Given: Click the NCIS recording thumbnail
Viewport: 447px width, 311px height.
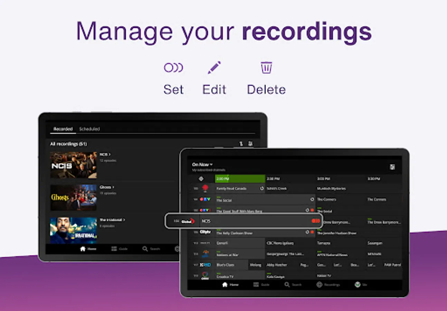Looking at the screenshot, I should click(x=73, y=165).
